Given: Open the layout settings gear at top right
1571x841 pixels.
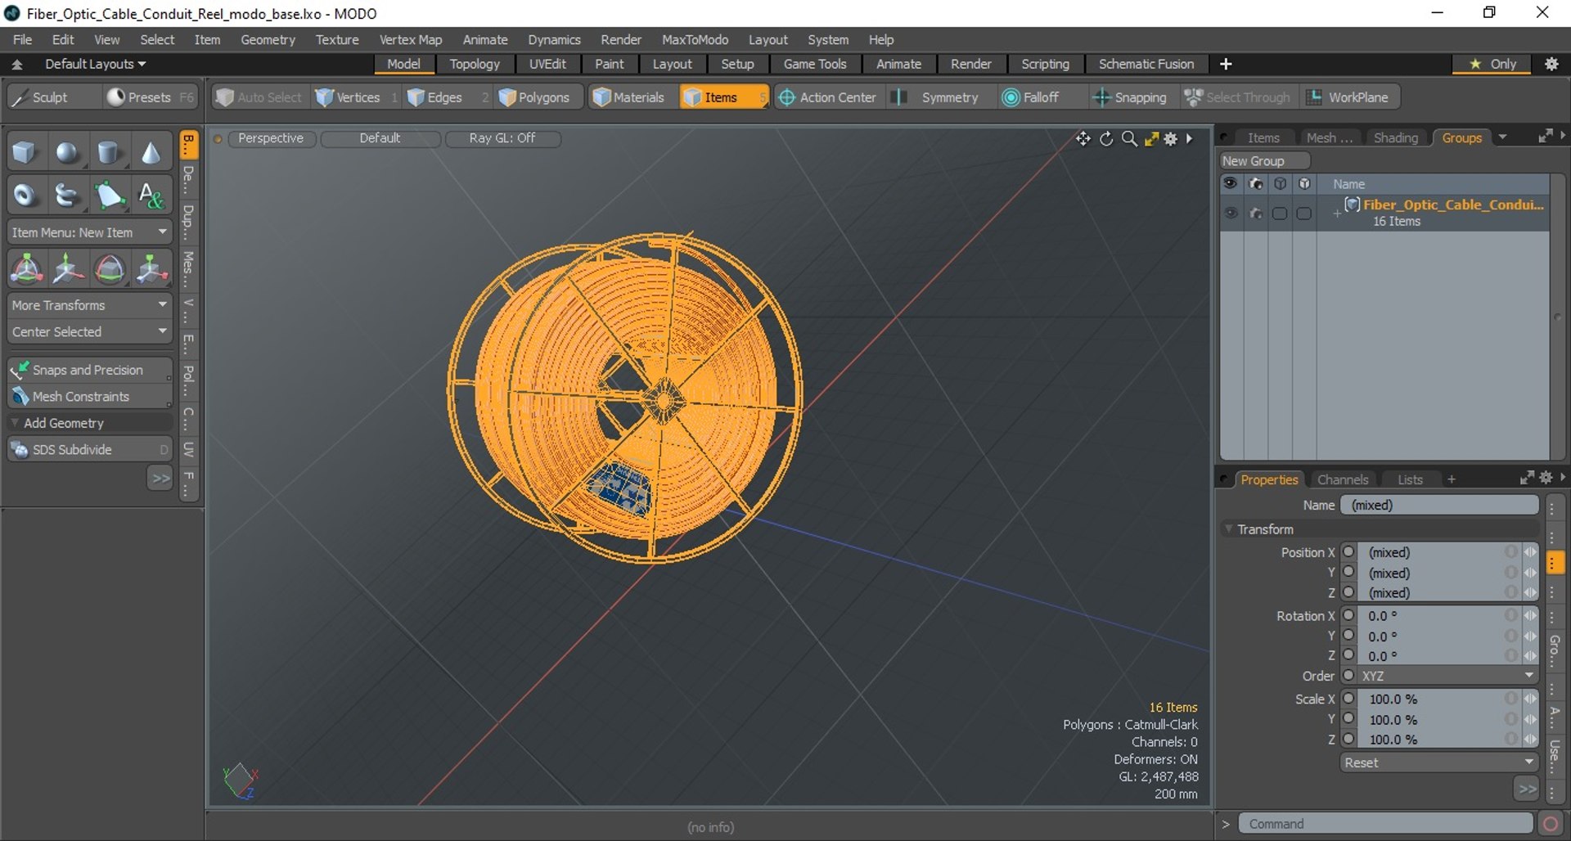Looking at the screenshot, I should 1551,64.
